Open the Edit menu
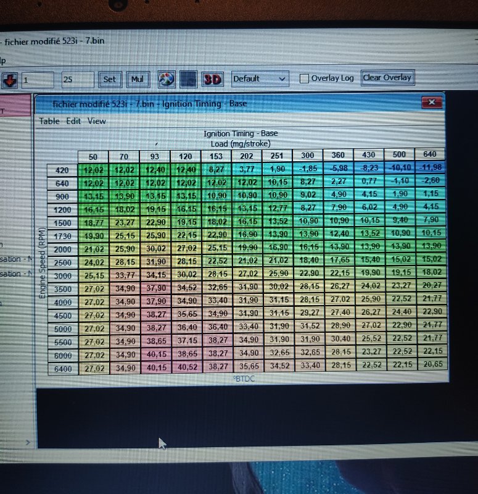 point(73,121)
